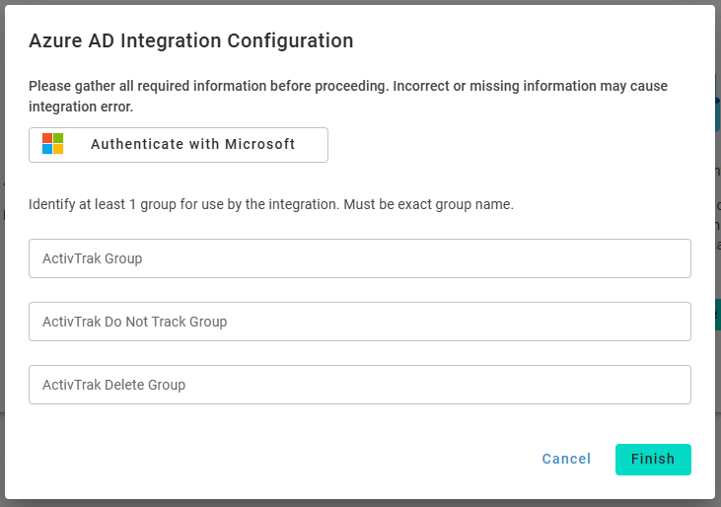
Task: Click the 'integration error.' text line
Action: (x=81, y=107)
